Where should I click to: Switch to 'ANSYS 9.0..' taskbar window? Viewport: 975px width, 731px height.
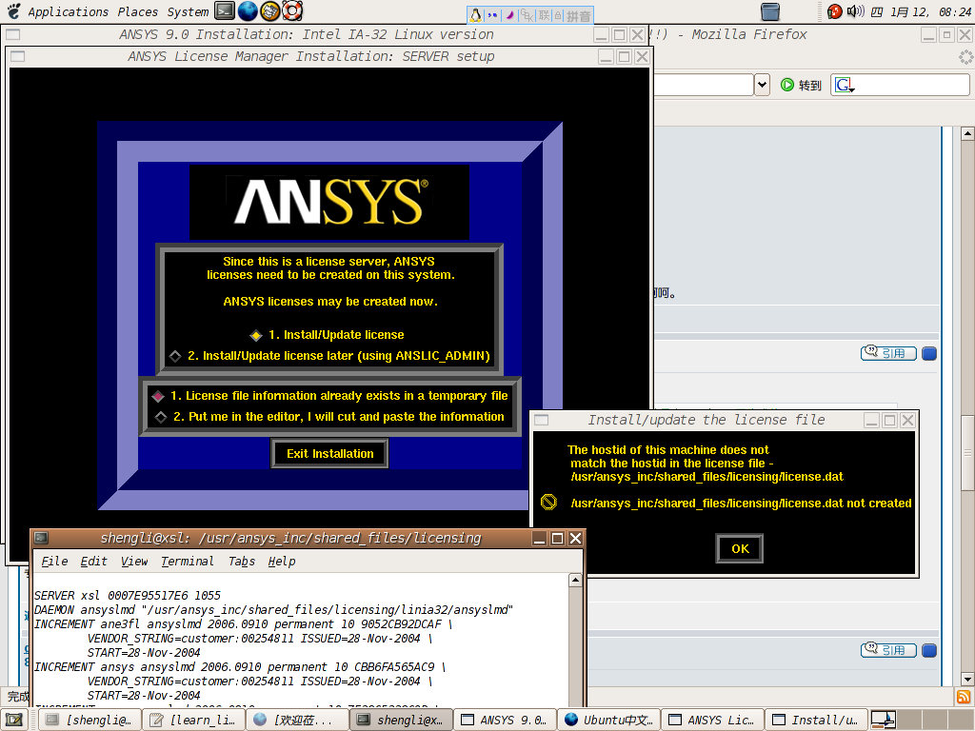pos(505,721)
